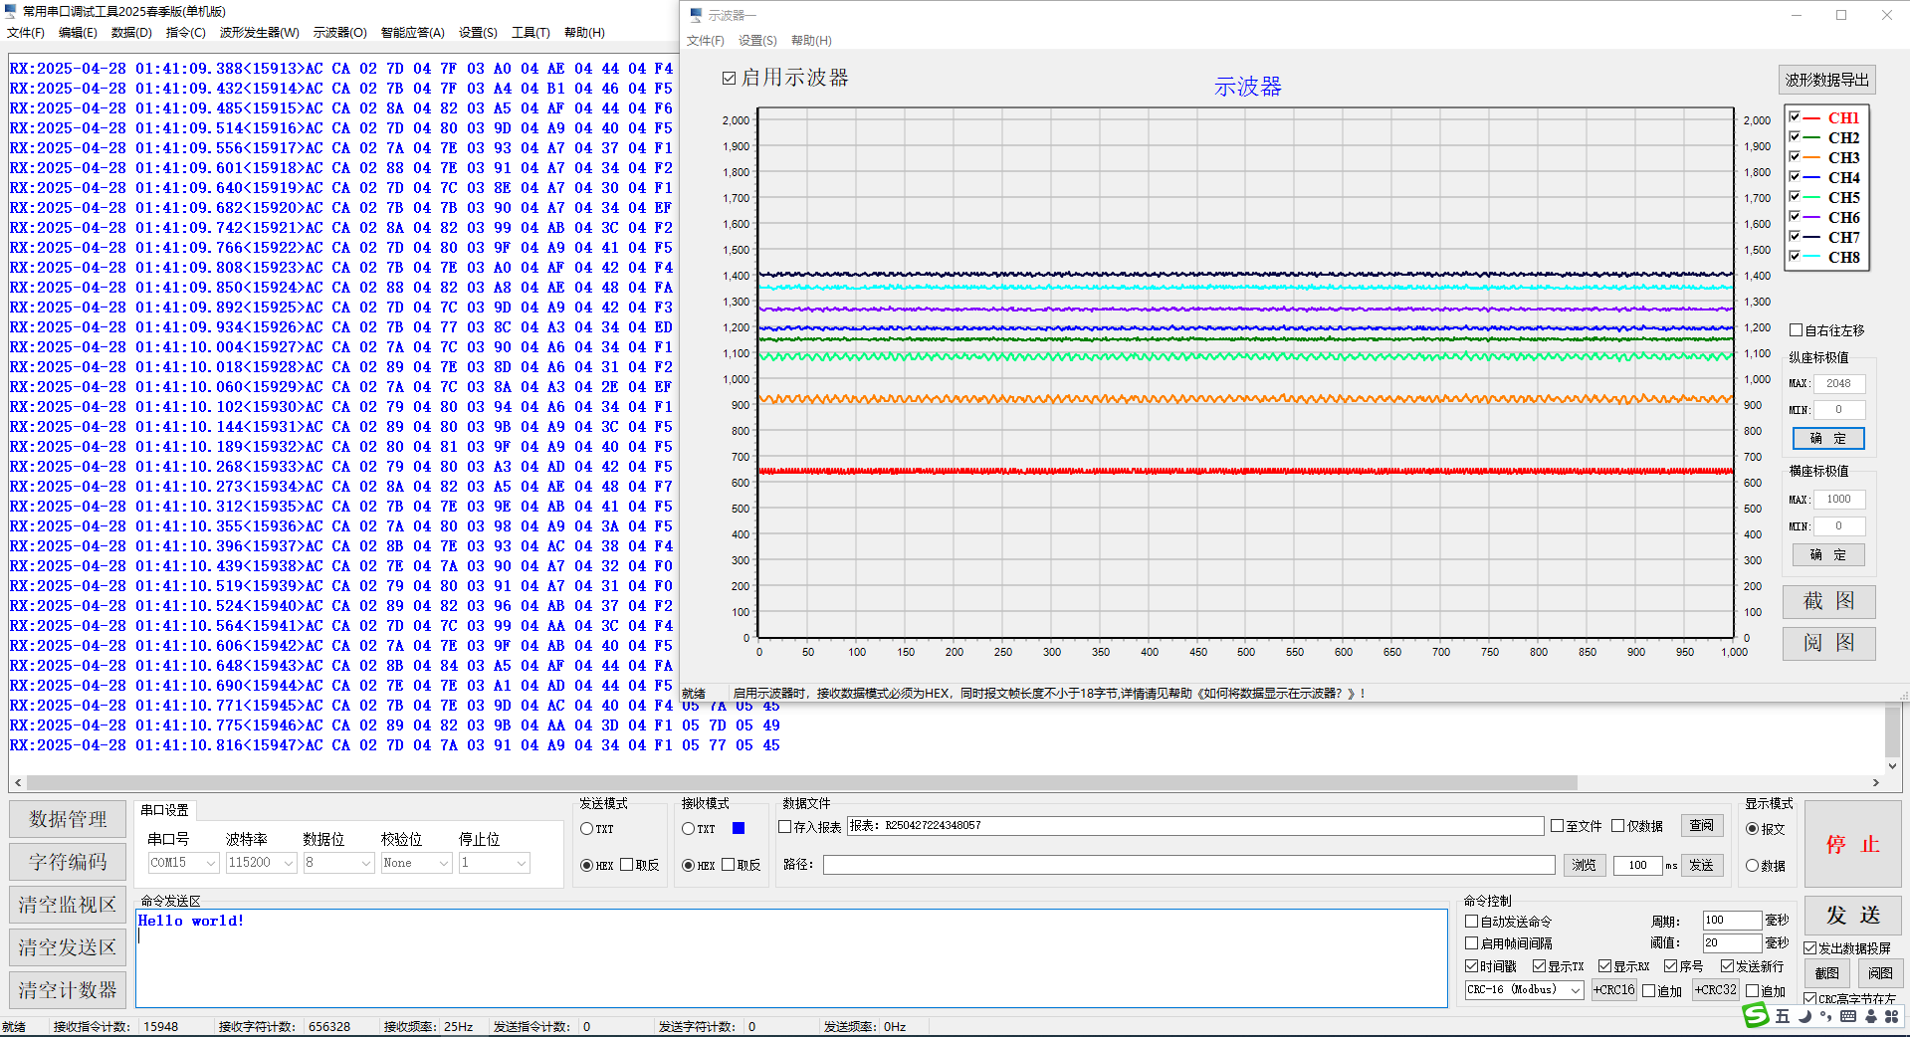This screenshot has height=1037, width=1910.
Task: Click the blue receive-mode color swatch
Action: [739, 828]
